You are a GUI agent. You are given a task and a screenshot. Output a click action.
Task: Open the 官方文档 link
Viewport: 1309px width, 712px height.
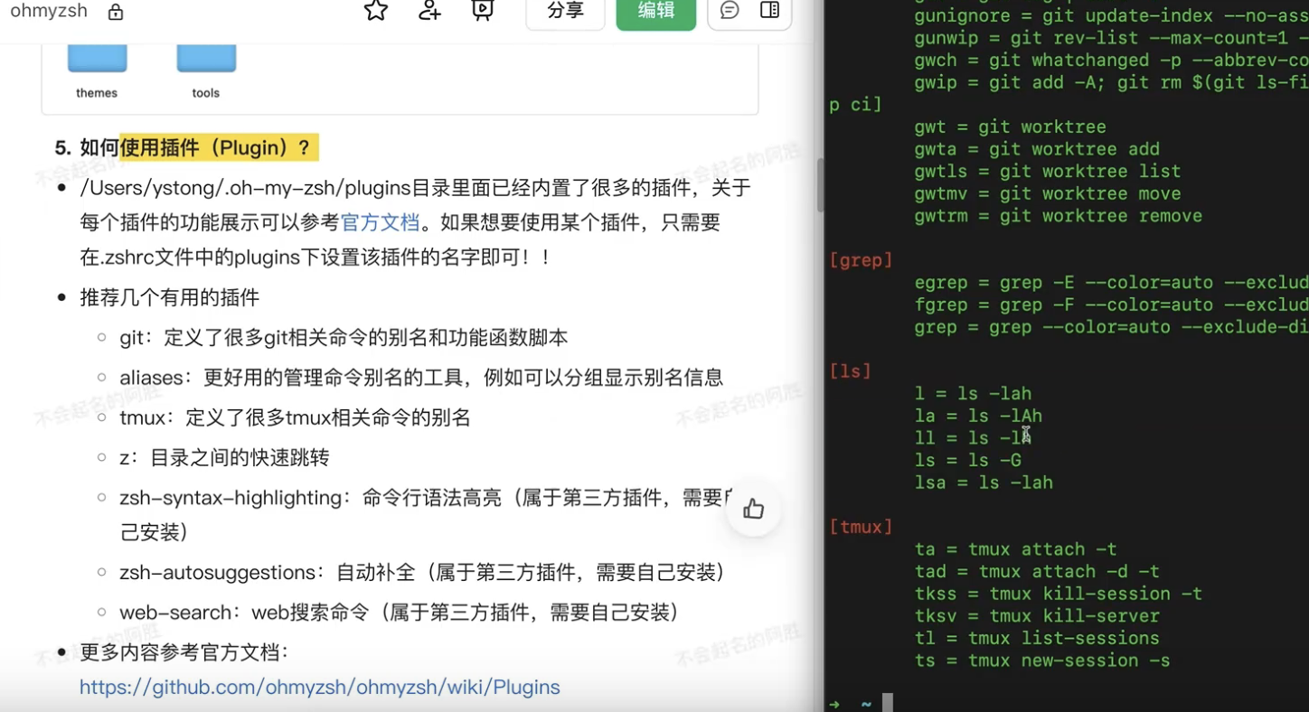point(380,222)
